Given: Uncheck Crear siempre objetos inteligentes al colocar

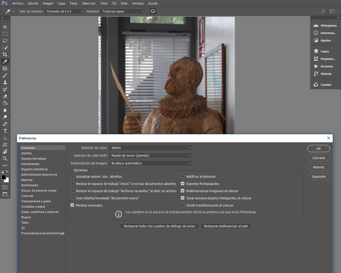Looking at the screenshot, I should [x=182, y=198].
